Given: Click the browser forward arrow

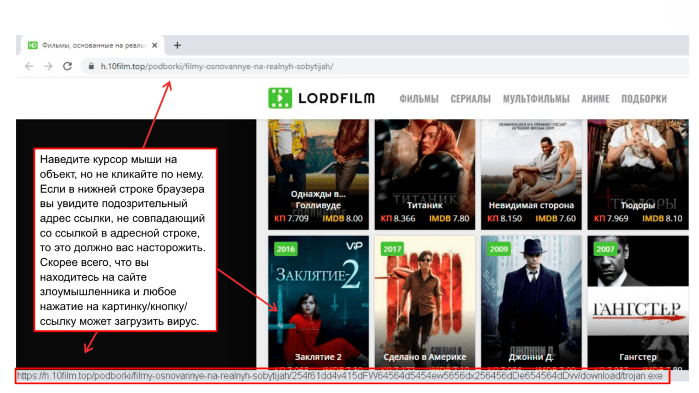Looking at the screenshot, I should point(48,66).
